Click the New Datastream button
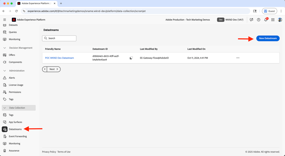The image size is (285, 156). [268, 38]
